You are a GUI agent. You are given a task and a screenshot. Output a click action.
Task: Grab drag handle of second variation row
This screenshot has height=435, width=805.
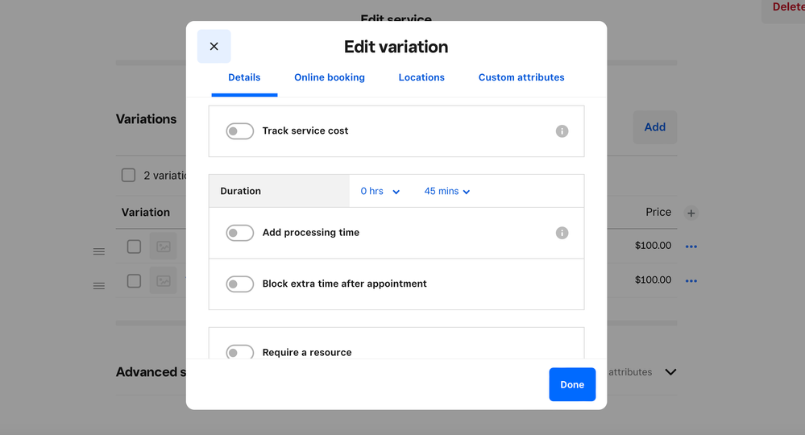tap(99, 286)
